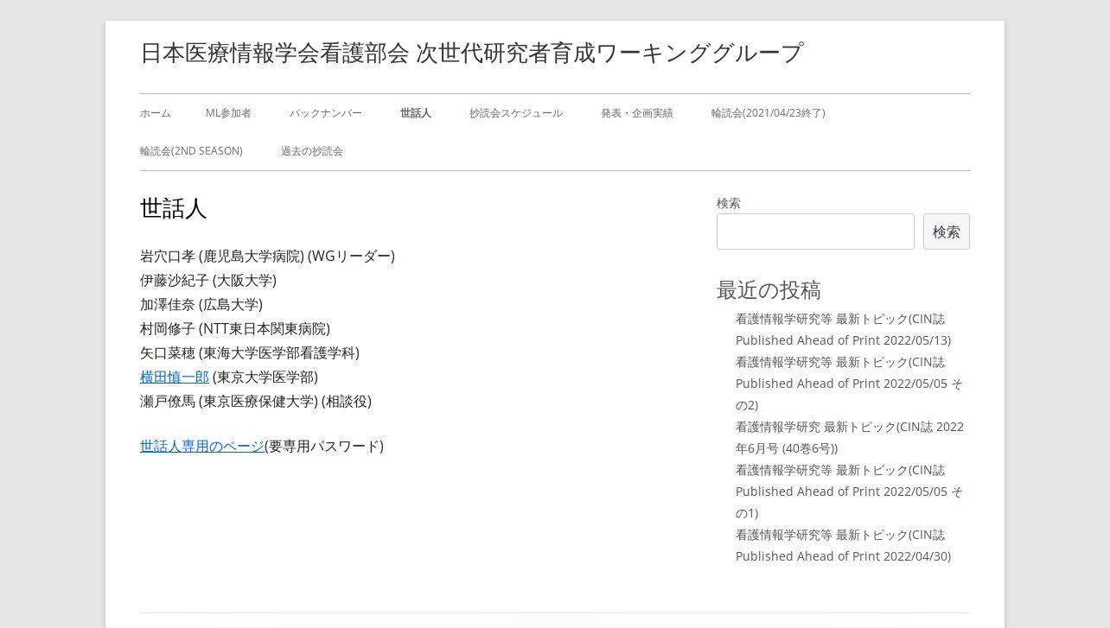This screenshot has width=1110, height=628.
Task: Click the text (東京大学医学部)
Action: pyautogui.click(x=265, y=377)
